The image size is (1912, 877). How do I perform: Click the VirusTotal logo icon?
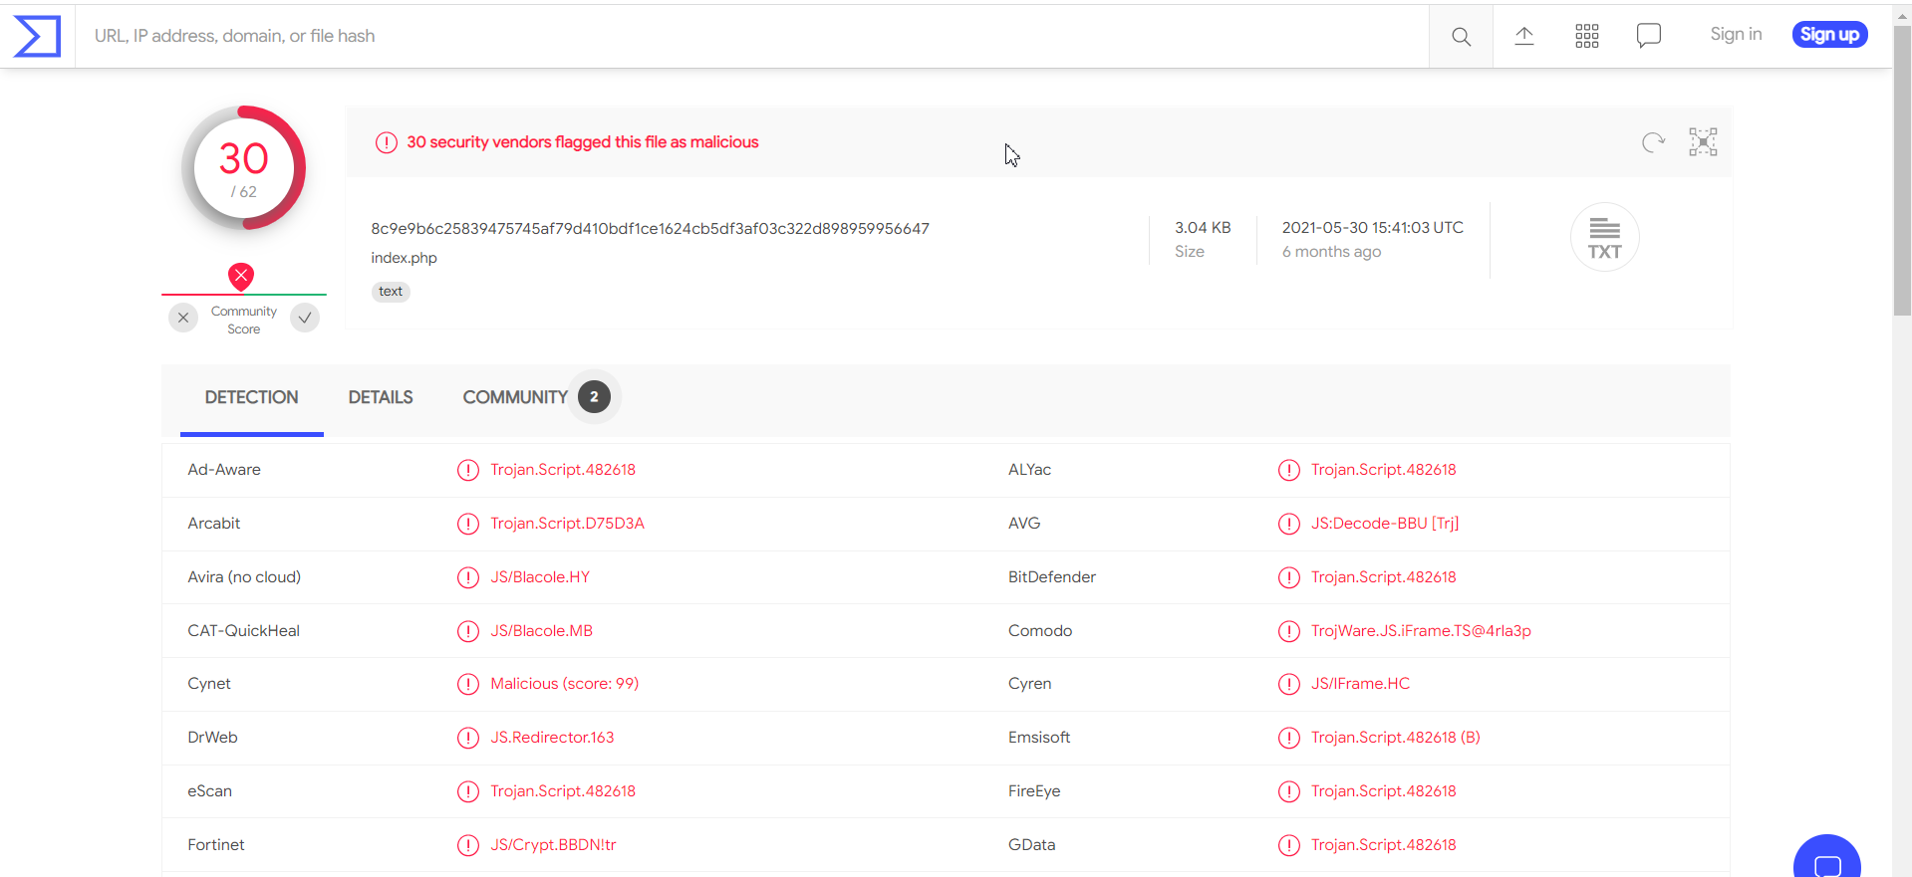point(37,36)
